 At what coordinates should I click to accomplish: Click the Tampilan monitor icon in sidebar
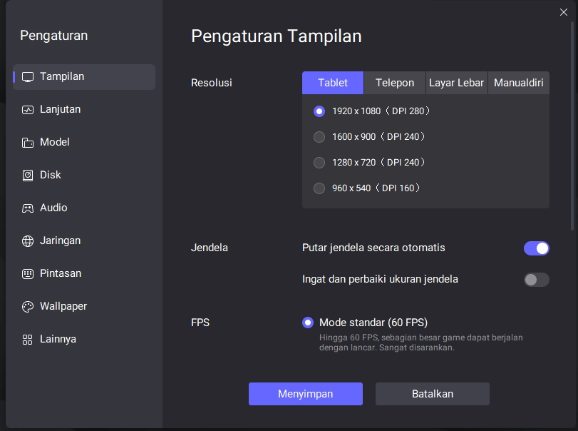pyautogui.click(x=28, y=77)
